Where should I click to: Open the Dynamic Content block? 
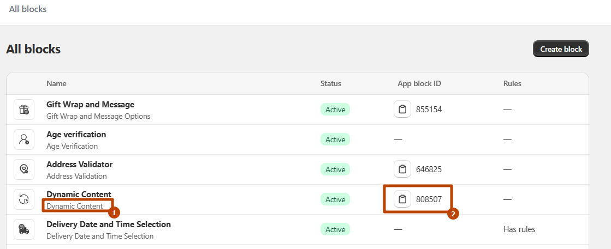click(x=79, y=195)
